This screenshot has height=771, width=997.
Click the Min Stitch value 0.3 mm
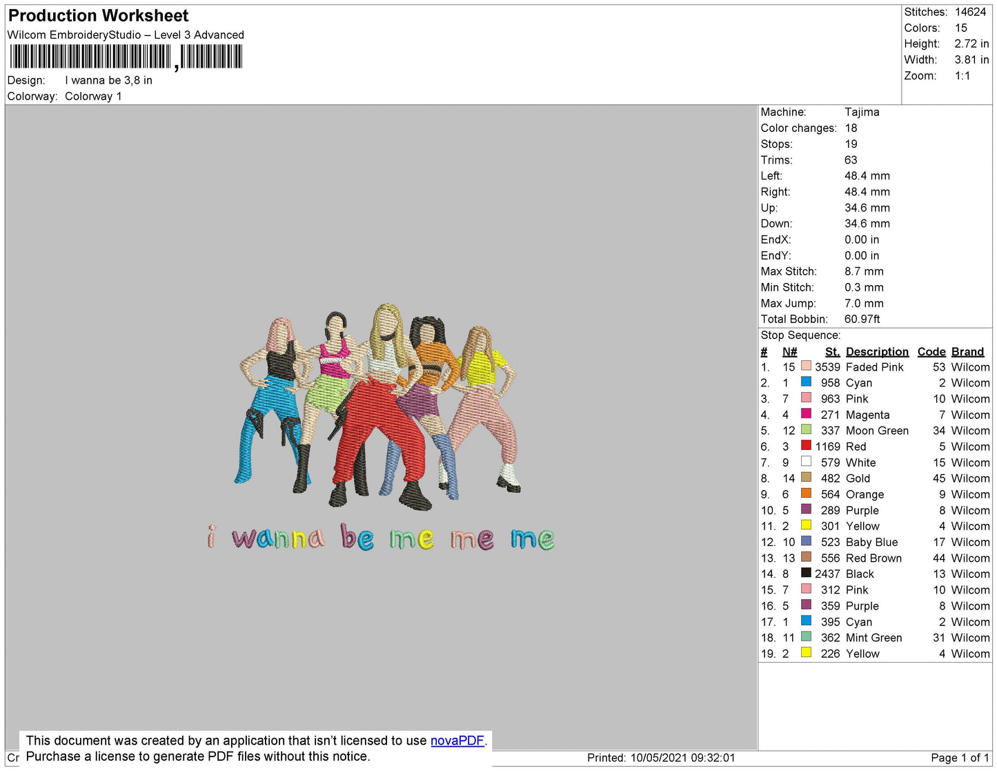[864, 287]
